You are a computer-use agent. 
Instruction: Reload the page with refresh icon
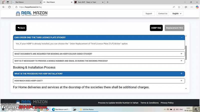click(9, 7)
